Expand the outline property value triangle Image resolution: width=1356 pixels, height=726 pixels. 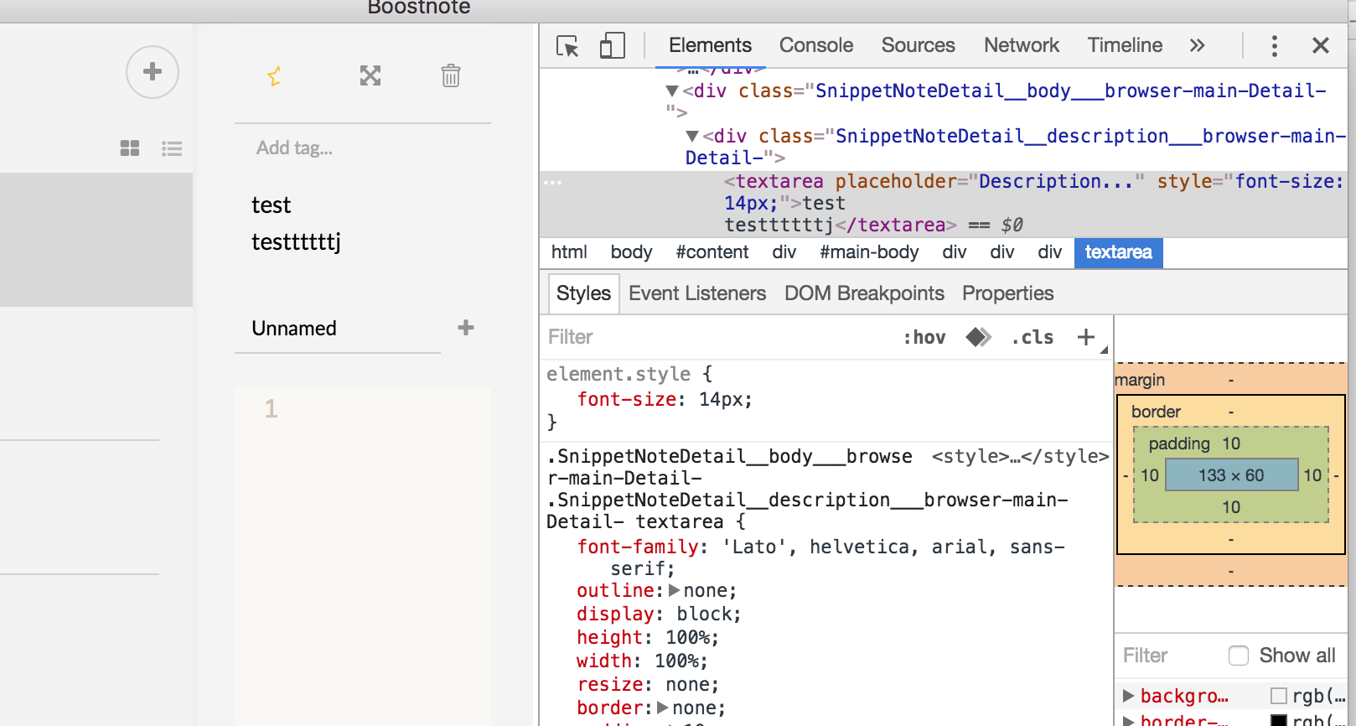pyautogui.click(x=675, y=590)
